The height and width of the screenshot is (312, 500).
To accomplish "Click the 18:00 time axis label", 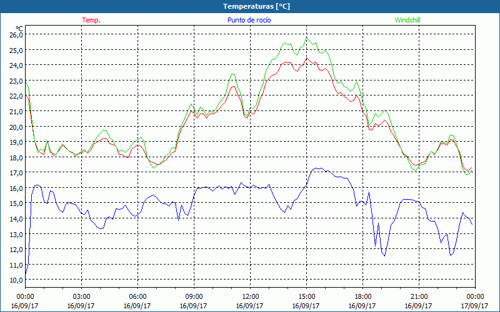I will coord(362,297).
